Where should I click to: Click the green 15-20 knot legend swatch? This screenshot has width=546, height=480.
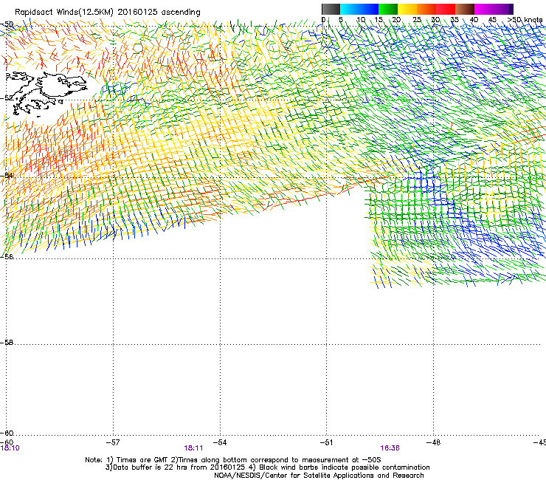tap(388, 9)
